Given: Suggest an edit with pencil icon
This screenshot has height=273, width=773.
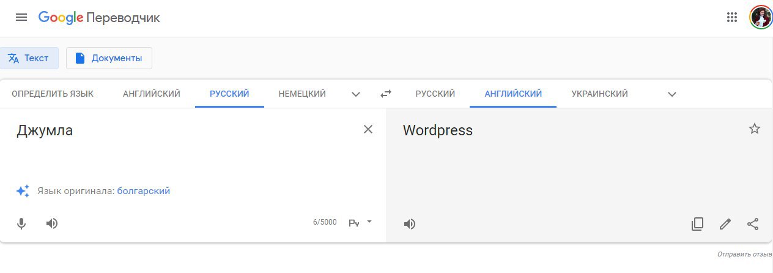Looking at the screenshot, I should 725,224.
